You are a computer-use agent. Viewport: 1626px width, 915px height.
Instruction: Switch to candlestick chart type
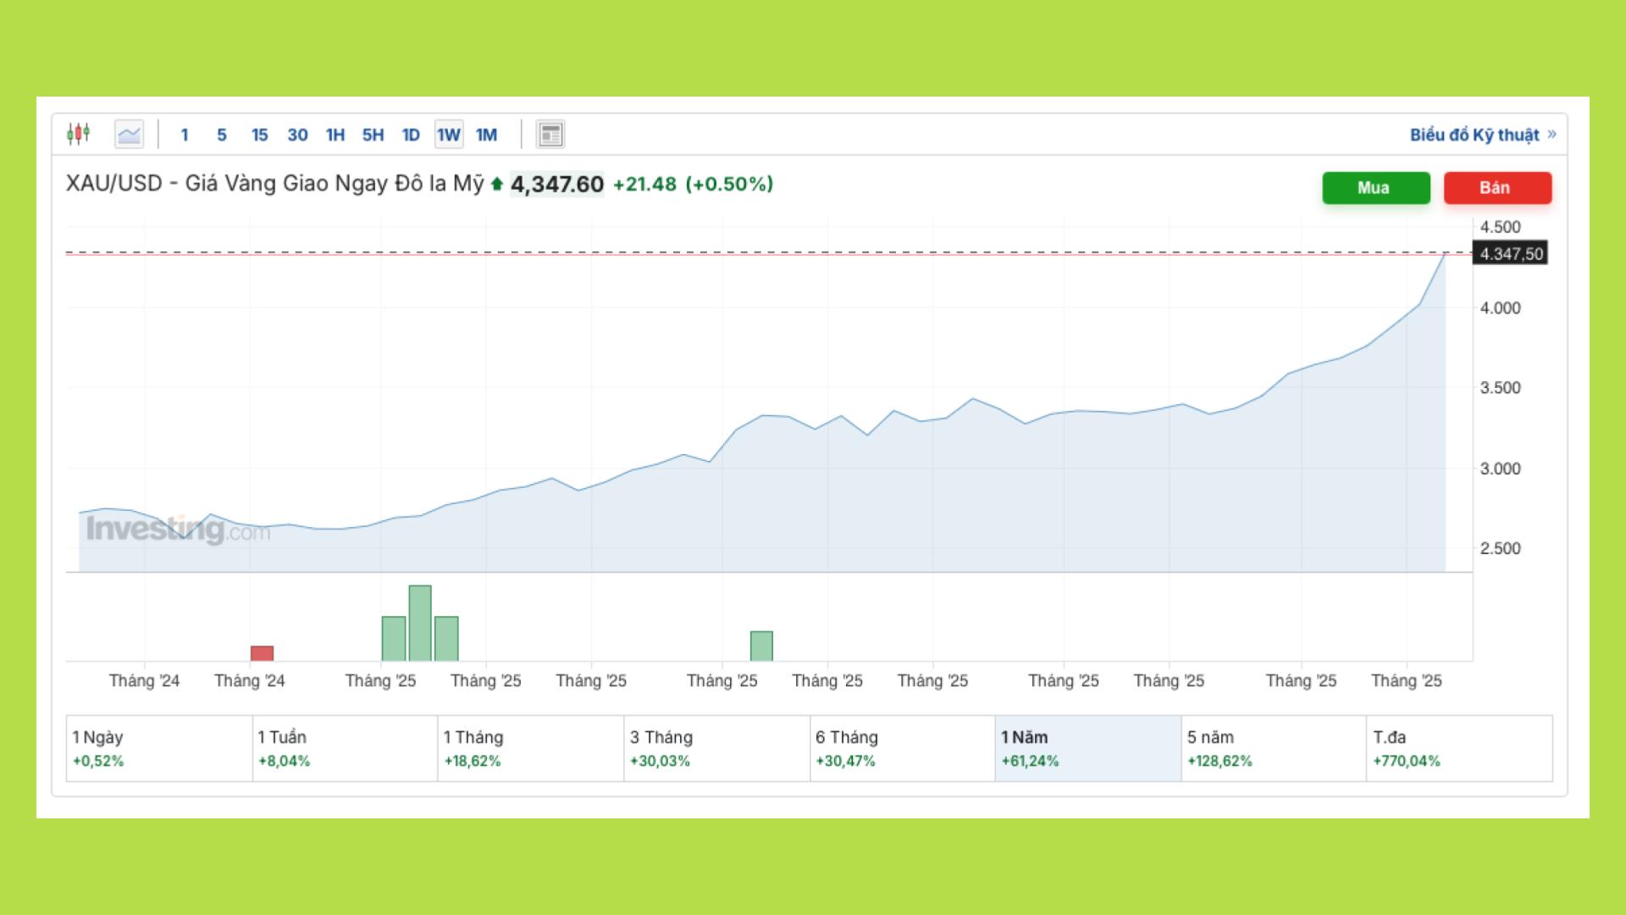click(78, 134)
